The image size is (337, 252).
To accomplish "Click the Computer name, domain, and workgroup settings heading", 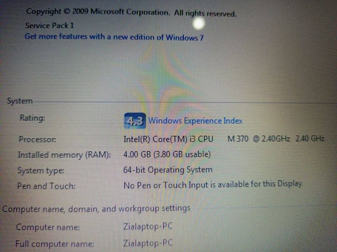I will [96, 208].
